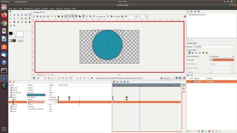The height and width of the screenshot is (133, 237).
Task: Open the Show Applications grid
Action: tap(4, 129)
